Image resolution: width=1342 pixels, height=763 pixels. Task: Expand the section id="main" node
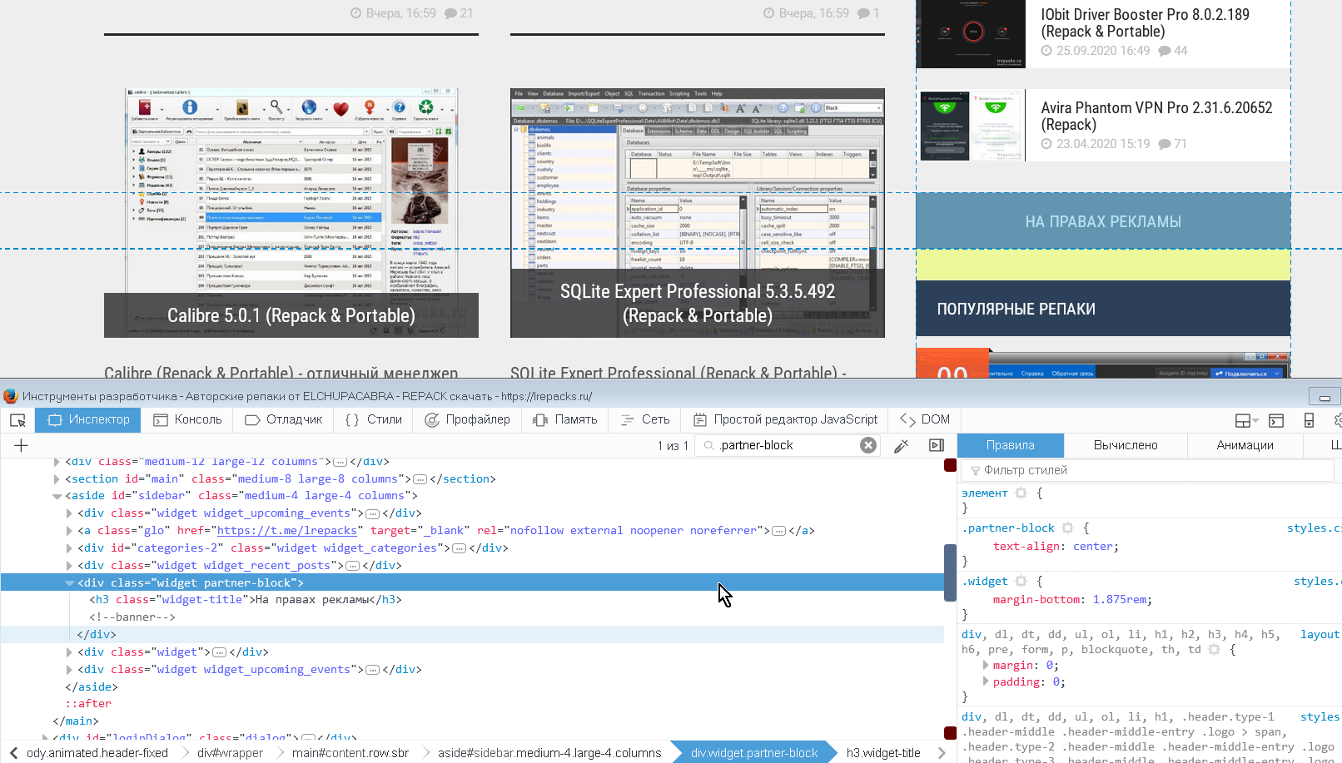click(55, 478)
